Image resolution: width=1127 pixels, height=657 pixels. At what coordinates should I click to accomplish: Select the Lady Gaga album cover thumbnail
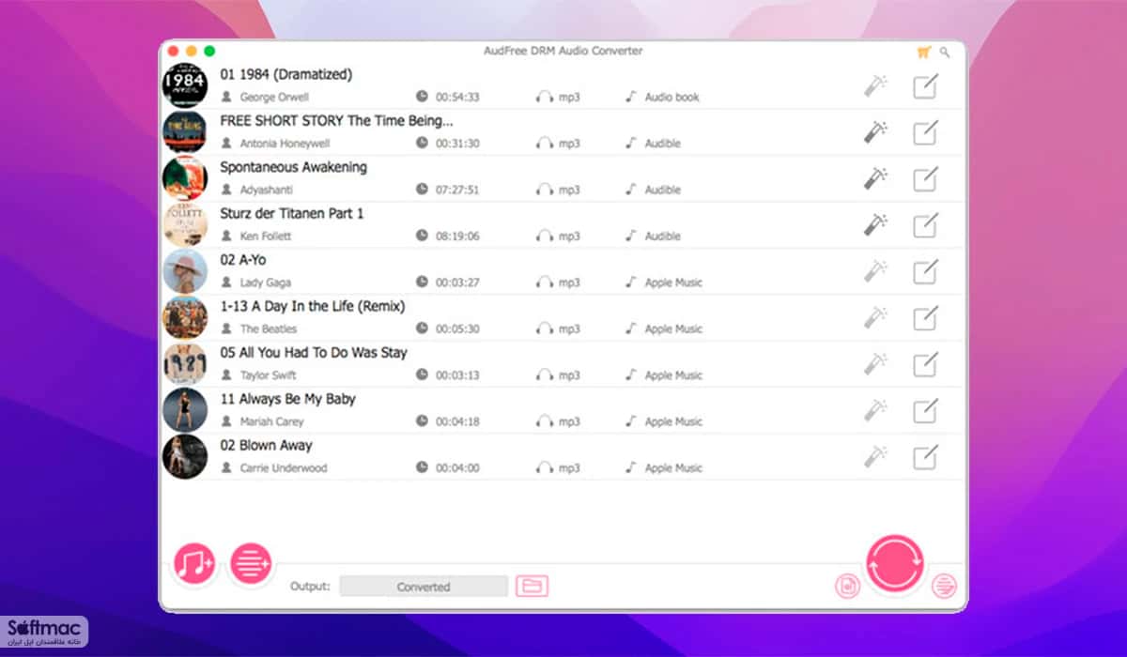(x=185, y=271)
